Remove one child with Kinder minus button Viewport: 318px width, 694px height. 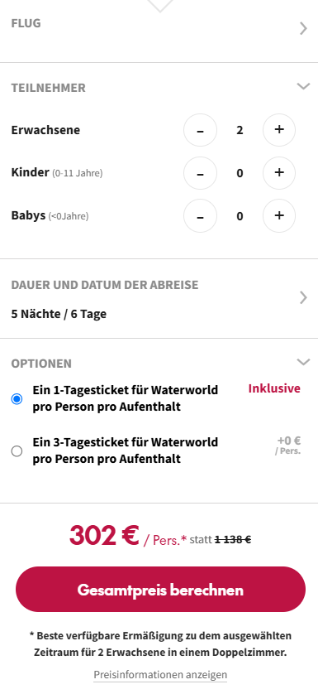click(200, 172)
